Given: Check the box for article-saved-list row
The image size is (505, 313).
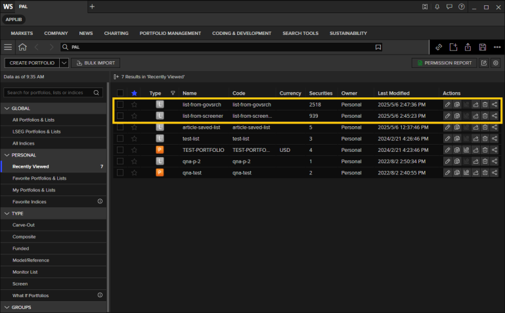Looking at the screenshot, I should 120,128.
